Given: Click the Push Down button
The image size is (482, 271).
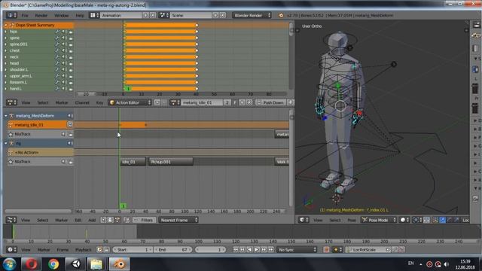Looking at the screenshot, I should tap(270, 102).
